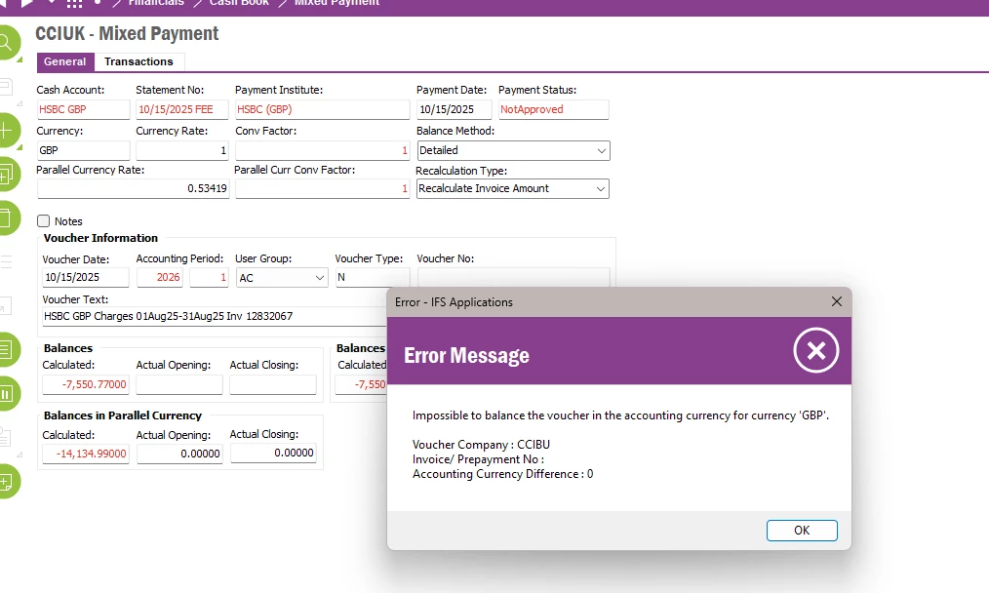Click the 'Error Message' heading
Image resolution: width=989 pixels, height=593 pixels.
(x=466, y=356)
